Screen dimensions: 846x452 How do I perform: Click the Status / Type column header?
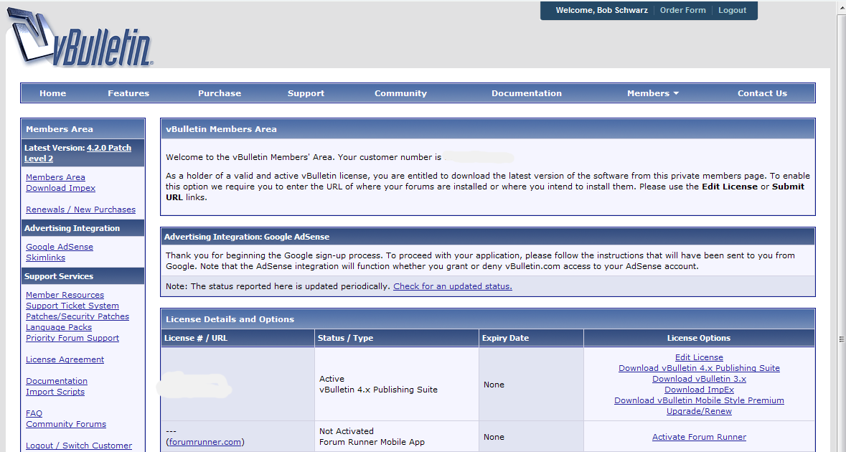coord(345,338)
